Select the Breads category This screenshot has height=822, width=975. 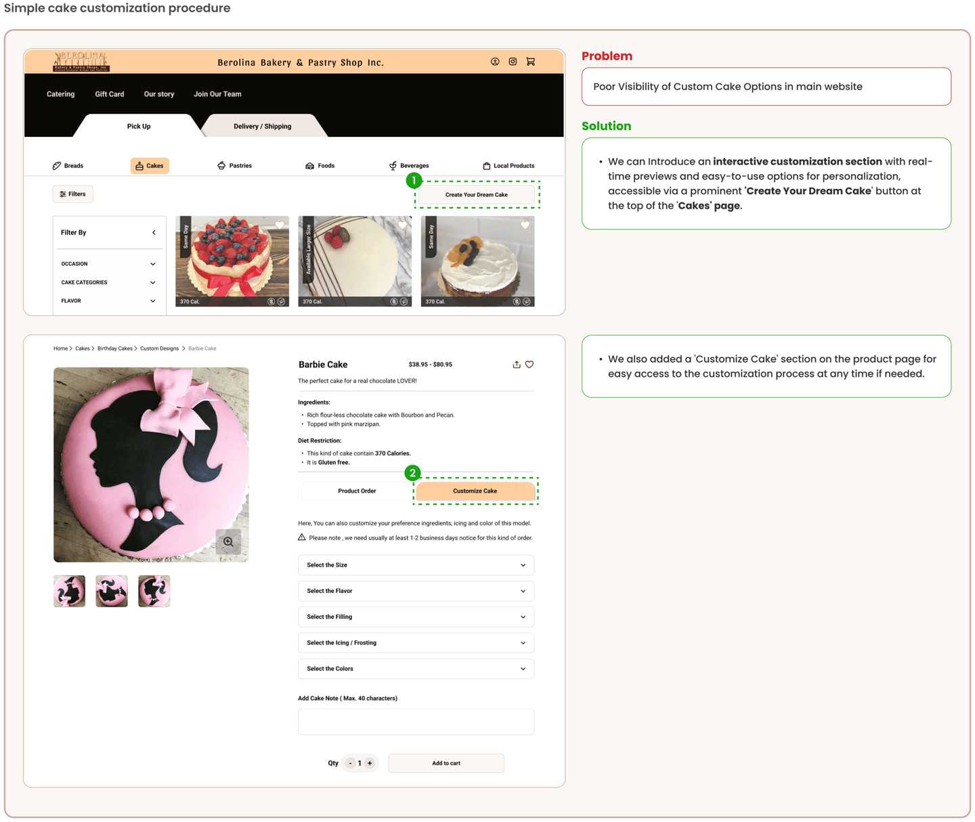click(68, 165)
